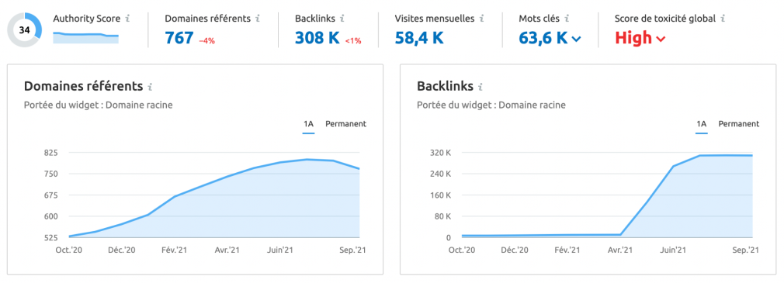
Task: Select 1A tab in Backlinks chart
Action: (702, 124)
